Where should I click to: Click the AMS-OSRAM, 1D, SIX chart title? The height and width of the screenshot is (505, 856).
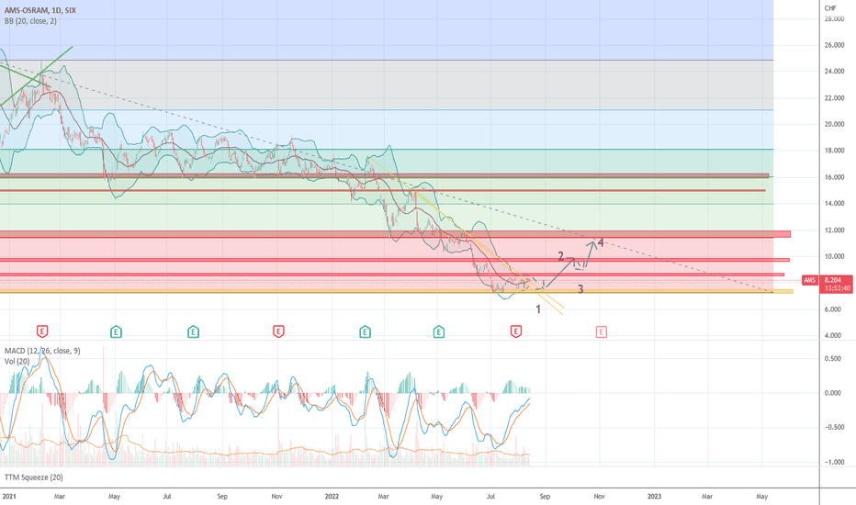39,10
